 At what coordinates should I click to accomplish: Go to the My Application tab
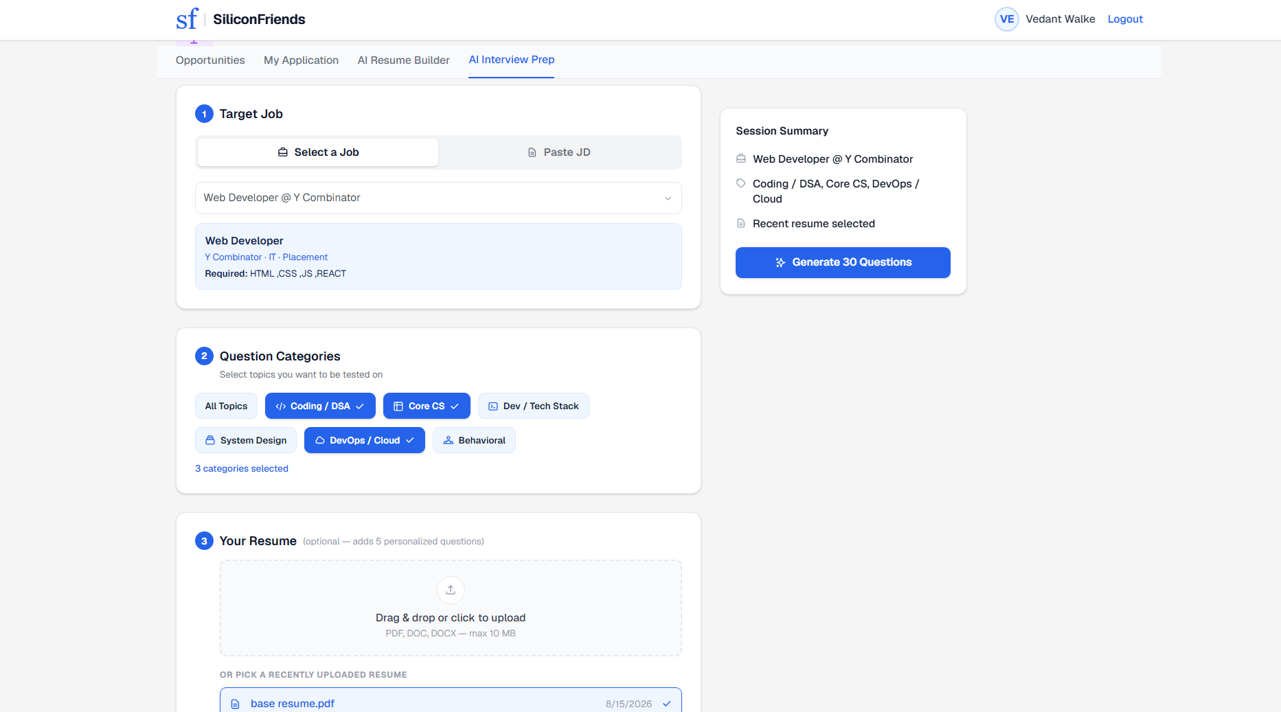click(x=301, y=60)
